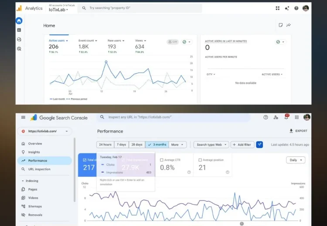Open the New users metric dropdown
Viewport: 327px width, 226px height.
tap(116, 40)
